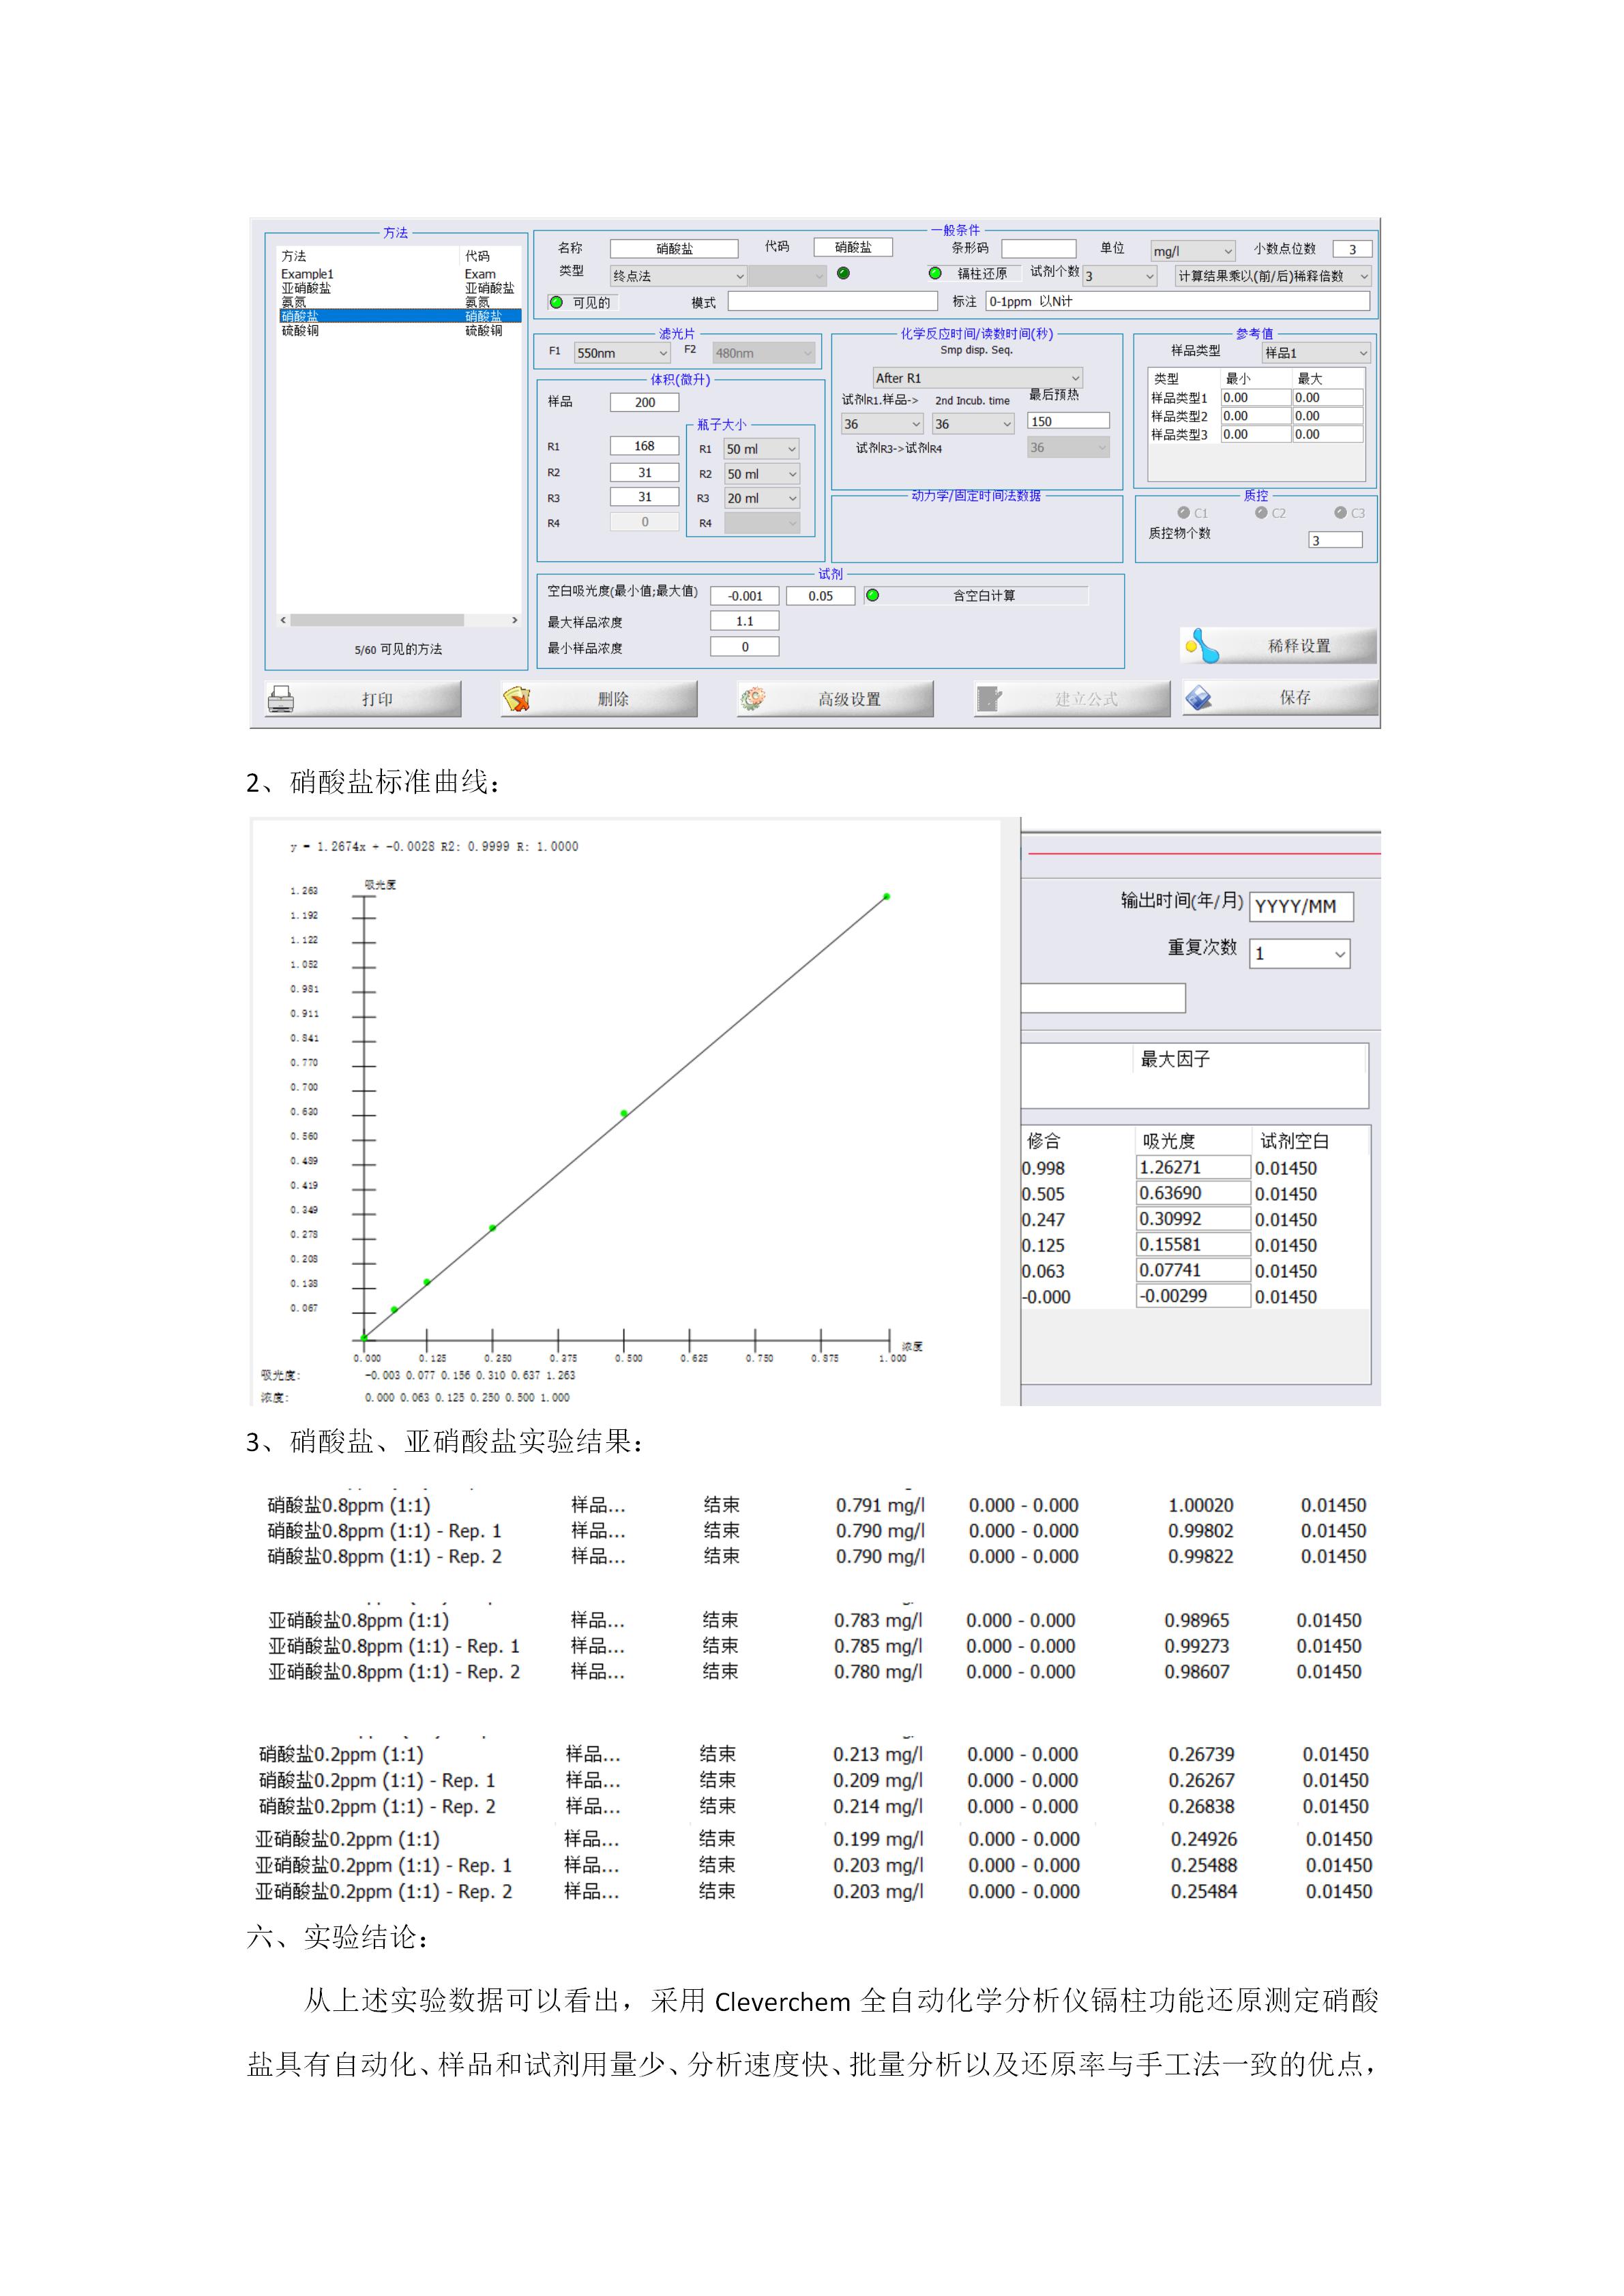Open the R1 50 ml bottle size dropdown
1624x2296 pixels.
(x=762, y=449)
